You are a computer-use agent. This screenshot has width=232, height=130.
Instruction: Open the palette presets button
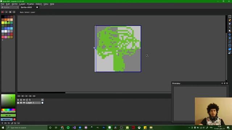10,12
